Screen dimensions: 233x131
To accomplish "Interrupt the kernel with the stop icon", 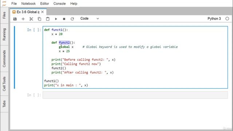I will (64, 19).
